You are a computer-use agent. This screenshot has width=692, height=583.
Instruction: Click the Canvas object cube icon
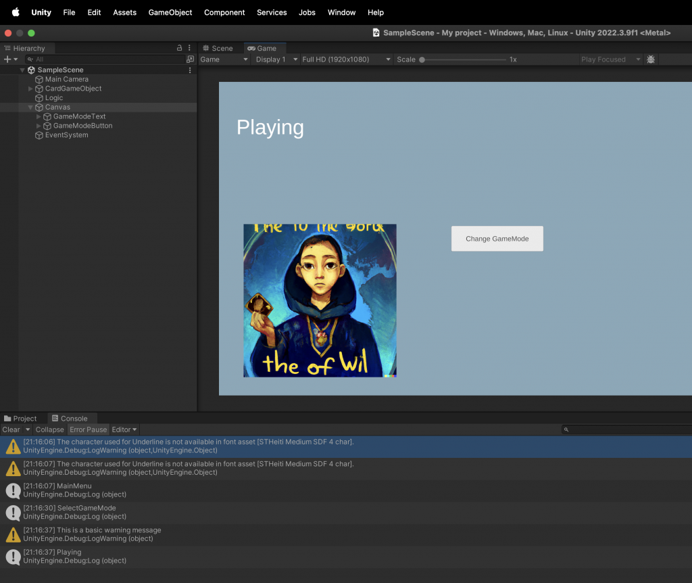pos(39,108)
